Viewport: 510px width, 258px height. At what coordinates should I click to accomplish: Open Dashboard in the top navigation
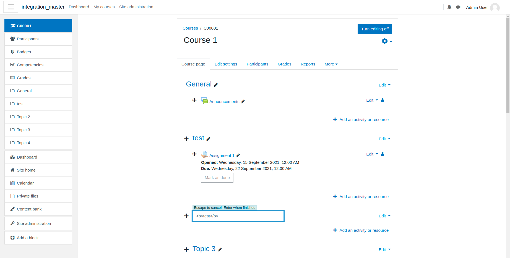pos(79,7)
